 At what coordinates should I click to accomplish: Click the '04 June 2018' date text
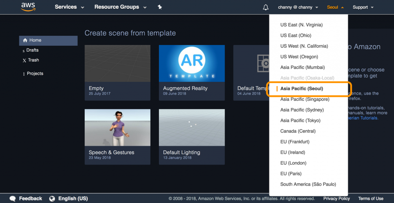coord(249,94)
